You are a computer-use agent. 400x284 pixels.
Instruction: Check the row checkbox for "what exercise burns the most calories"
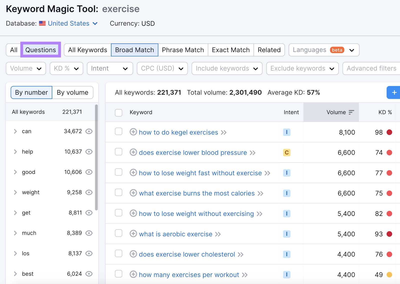(x=118, y=193)
